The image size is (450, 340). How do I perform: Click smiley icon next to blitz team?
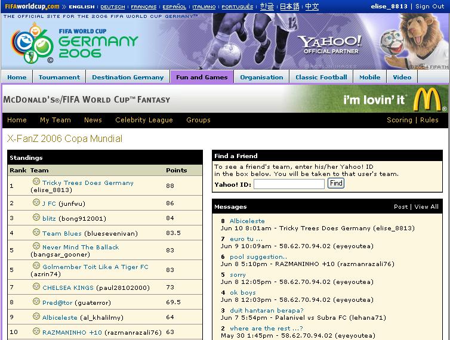(36, 217)
